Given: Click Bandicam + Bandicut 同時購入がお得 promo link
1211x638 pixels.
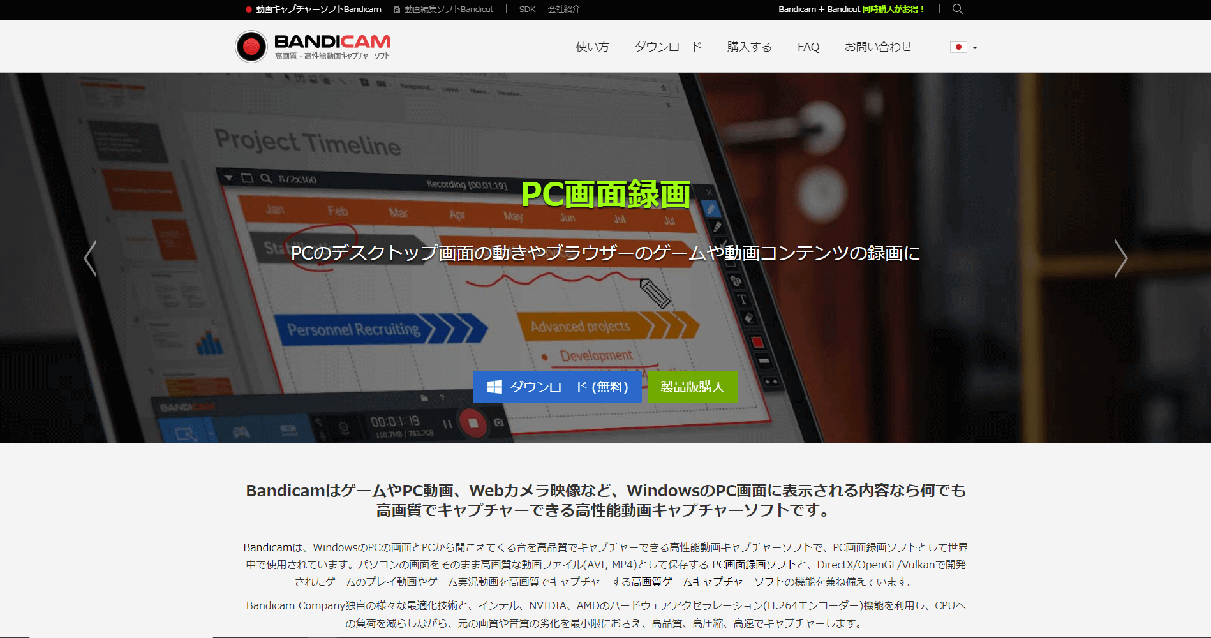Looking at the screenshot, I should 851,9.
